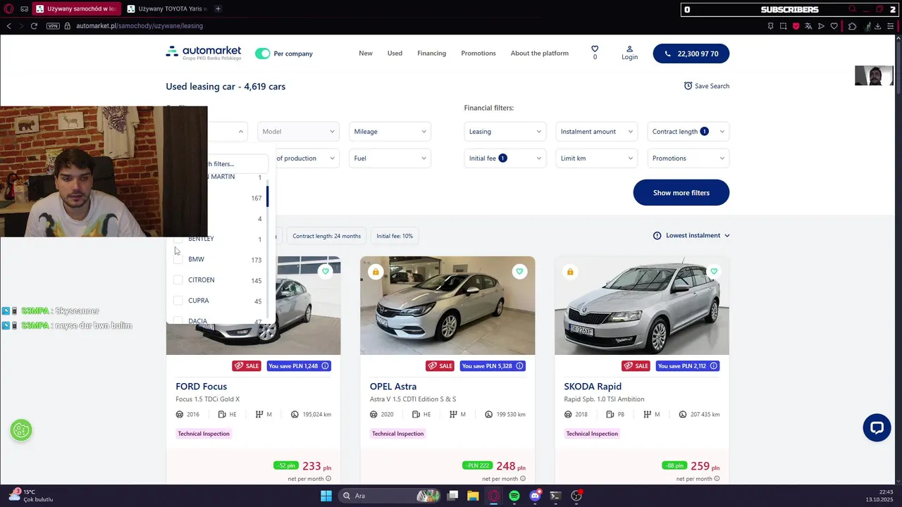The image size is (902, 507).
Task: Favorite the SKODA Rapid car with heart
Action: tap(714, 271)
